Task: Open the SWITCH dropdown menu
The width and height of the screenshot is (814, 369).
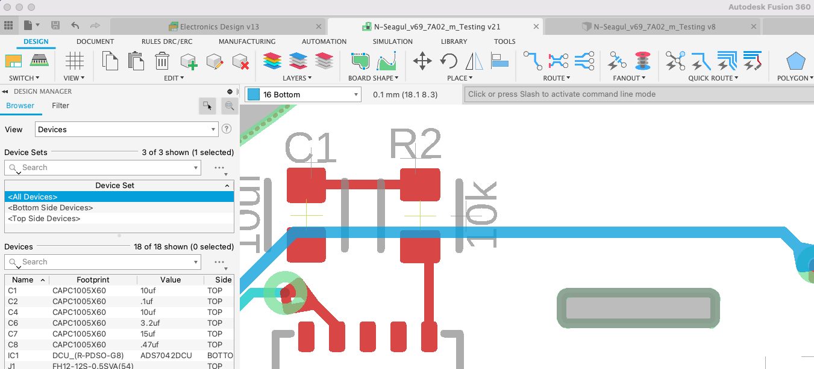Action: (x=24, y=78)
